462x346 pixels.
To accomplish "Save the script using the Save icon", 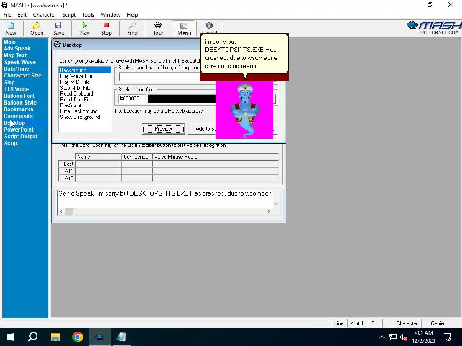I will click(58, 29).
